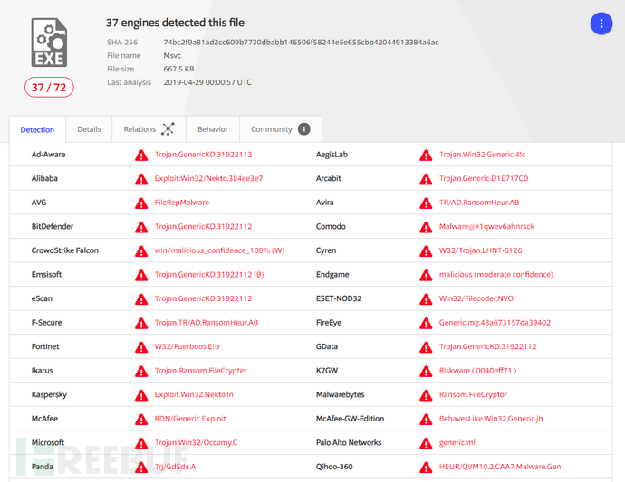Screen dimensions: 625x482
Task: Click the warning icon for ESET-NOD32
Action: [x=426, y=299]
